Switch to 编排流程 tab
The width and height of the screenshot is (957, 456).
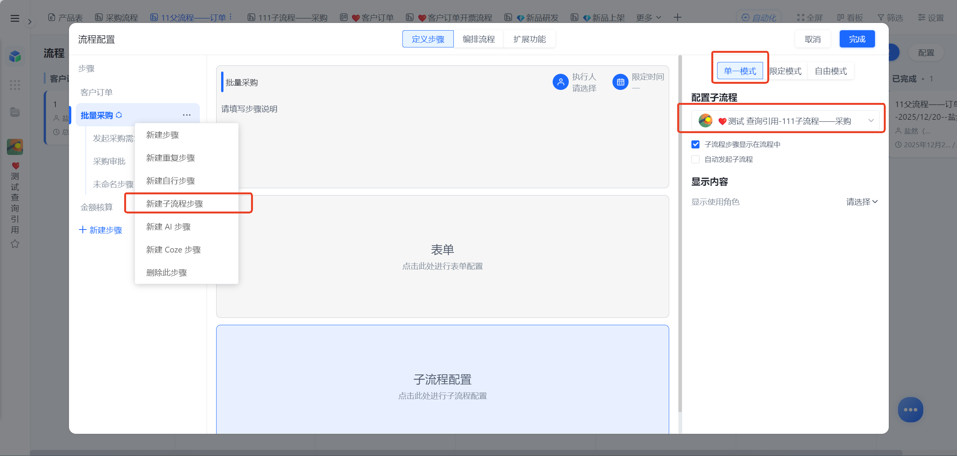click(478, 39)
